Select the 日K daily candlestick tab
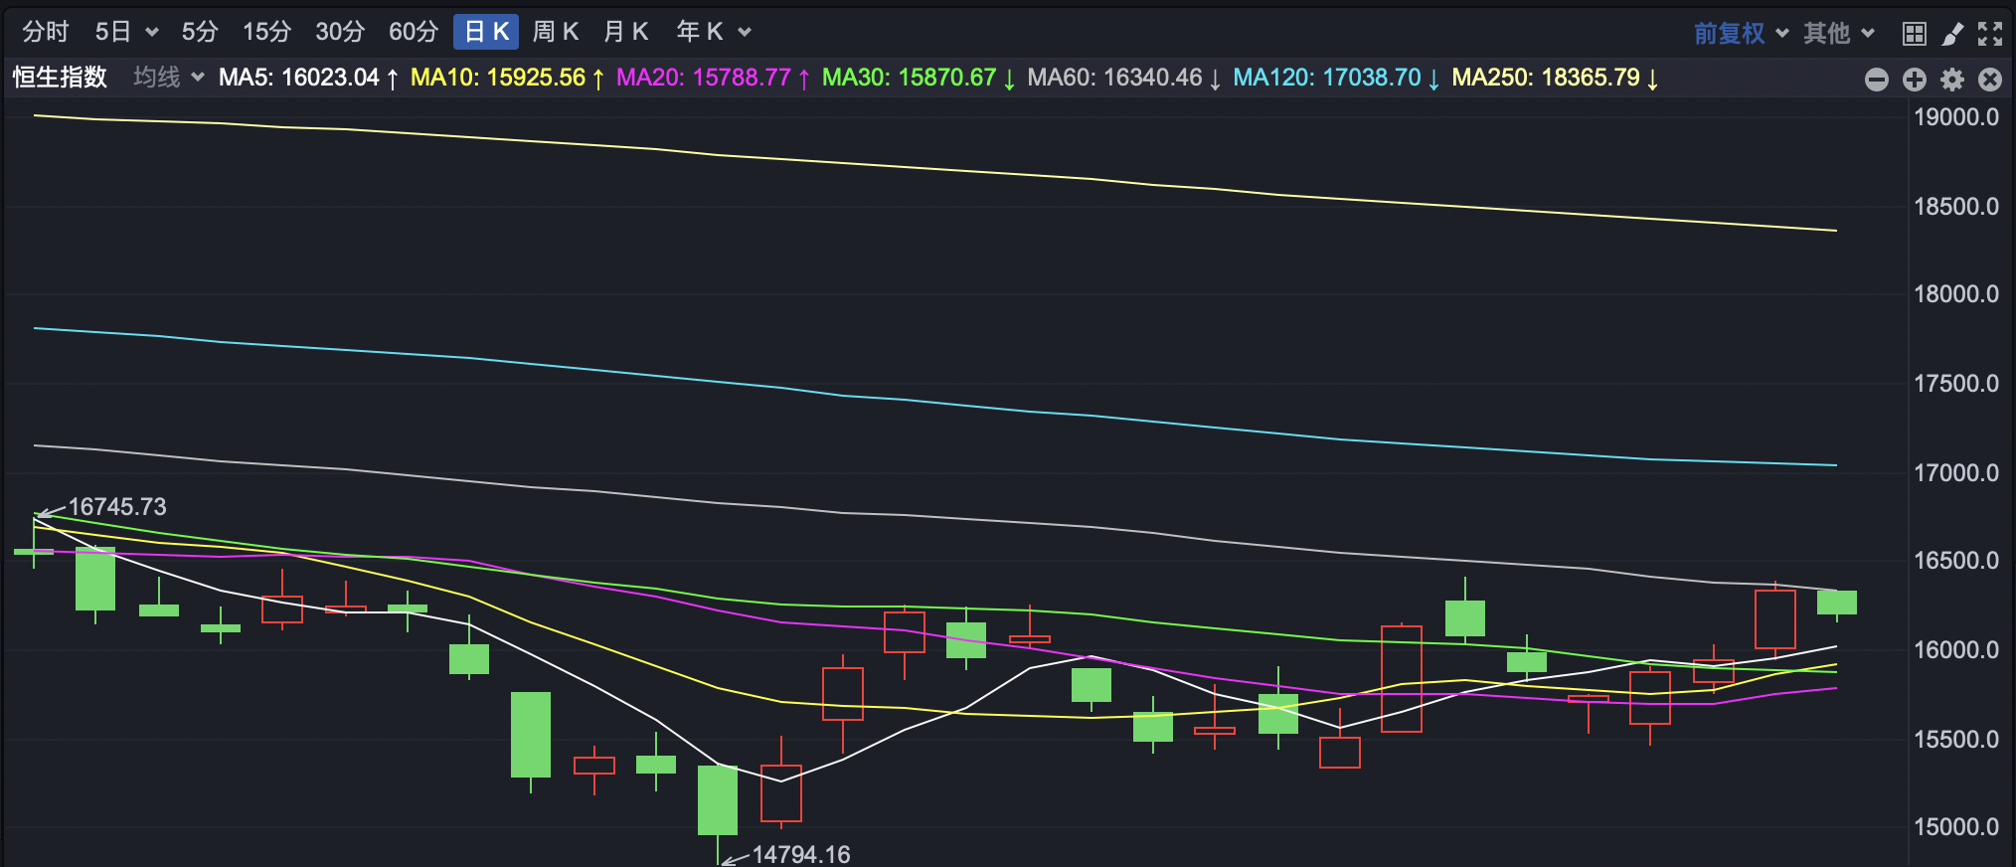This screenshot has width=2016, height=867. tap(486, 32)
